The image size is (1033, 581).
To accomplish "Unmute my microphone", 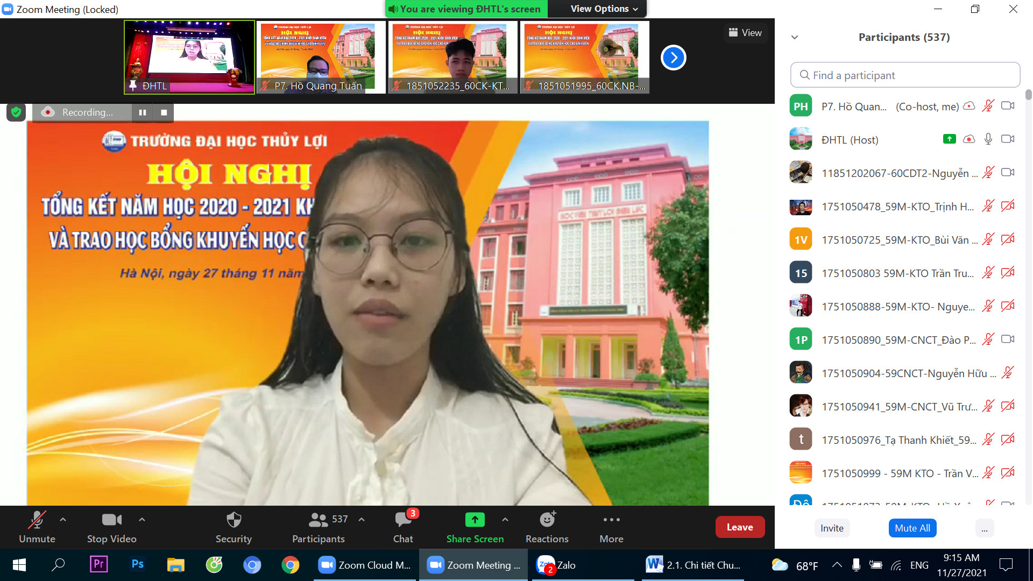I will (37, 520).
